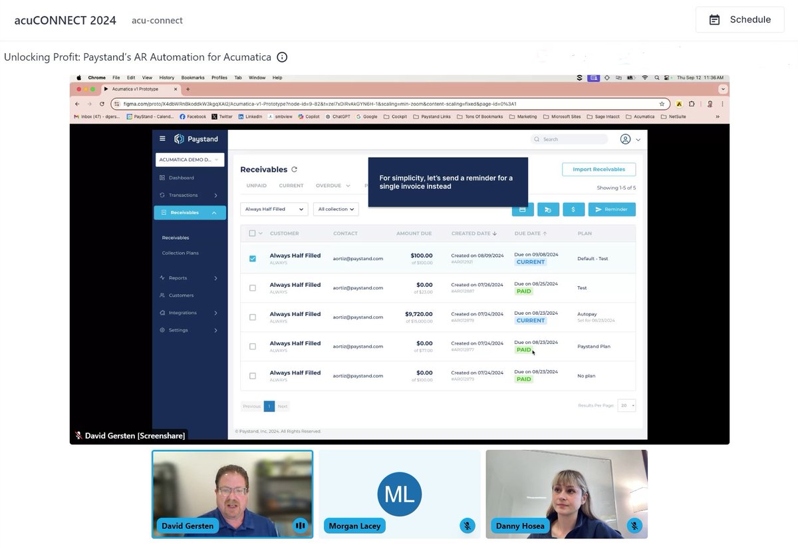The height and width of the screenshot is (547, 798).
Task: Expand Settings sidebar chevron
Action: pos(216,330)
